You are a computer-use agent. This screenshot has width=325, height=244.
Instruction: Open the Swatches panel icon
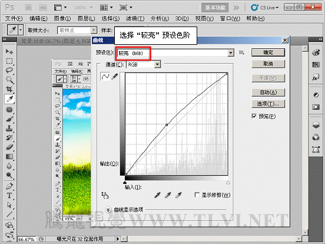click(x=316, y=65)
